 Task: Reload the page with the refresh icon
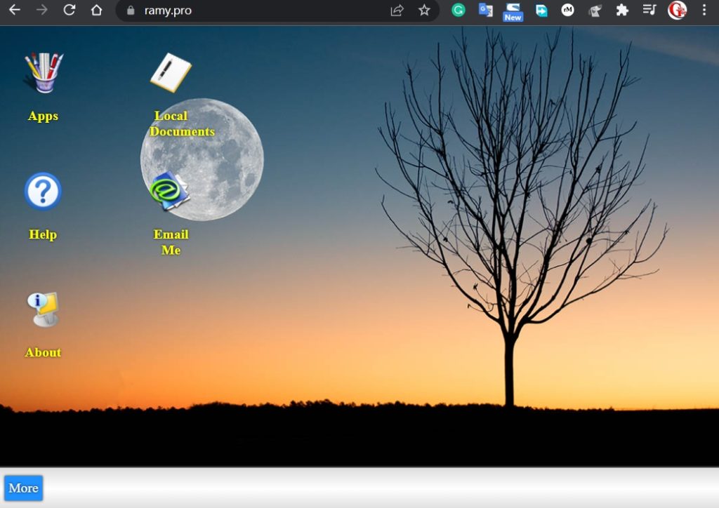(x=69, y=11)
